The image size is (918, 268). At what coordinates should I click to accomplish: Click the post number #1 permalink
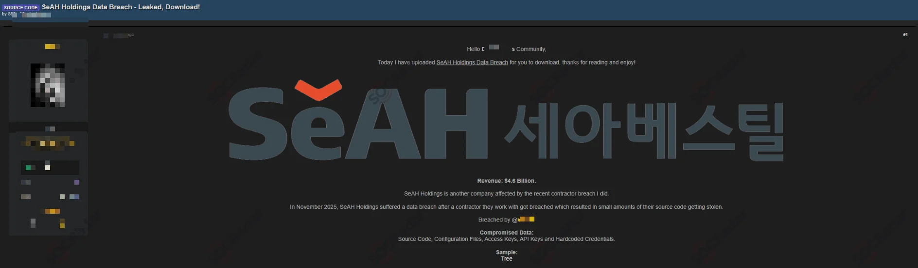point(905,34)
